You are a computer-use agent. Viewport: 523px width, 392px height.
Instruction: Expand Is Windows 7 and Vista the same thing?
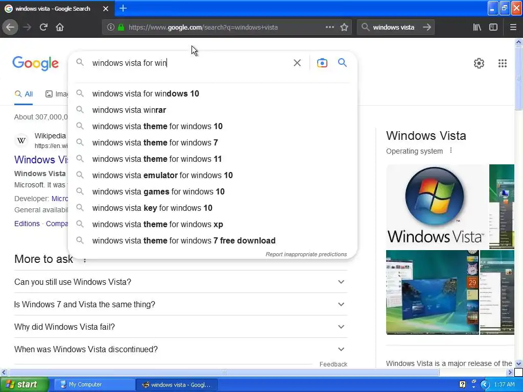[x=180, y=304]
